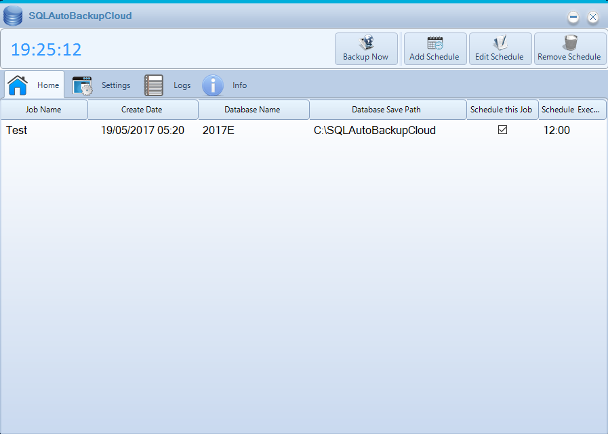Sort by Create Date column header

143,110
